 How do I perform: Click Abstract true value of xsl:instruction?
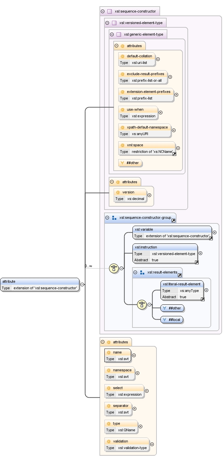[x=155, y=260]
